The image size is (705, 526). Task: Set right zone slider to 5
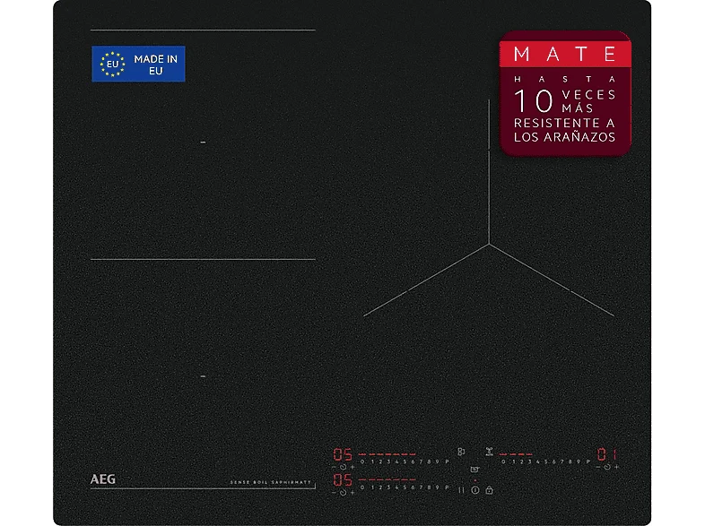(x=546, y=461)
